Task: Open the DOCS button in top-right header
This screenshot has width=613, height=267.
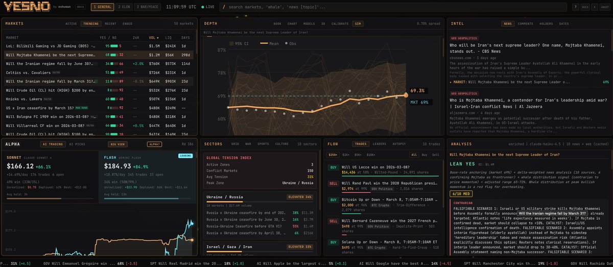Action: 585,7
